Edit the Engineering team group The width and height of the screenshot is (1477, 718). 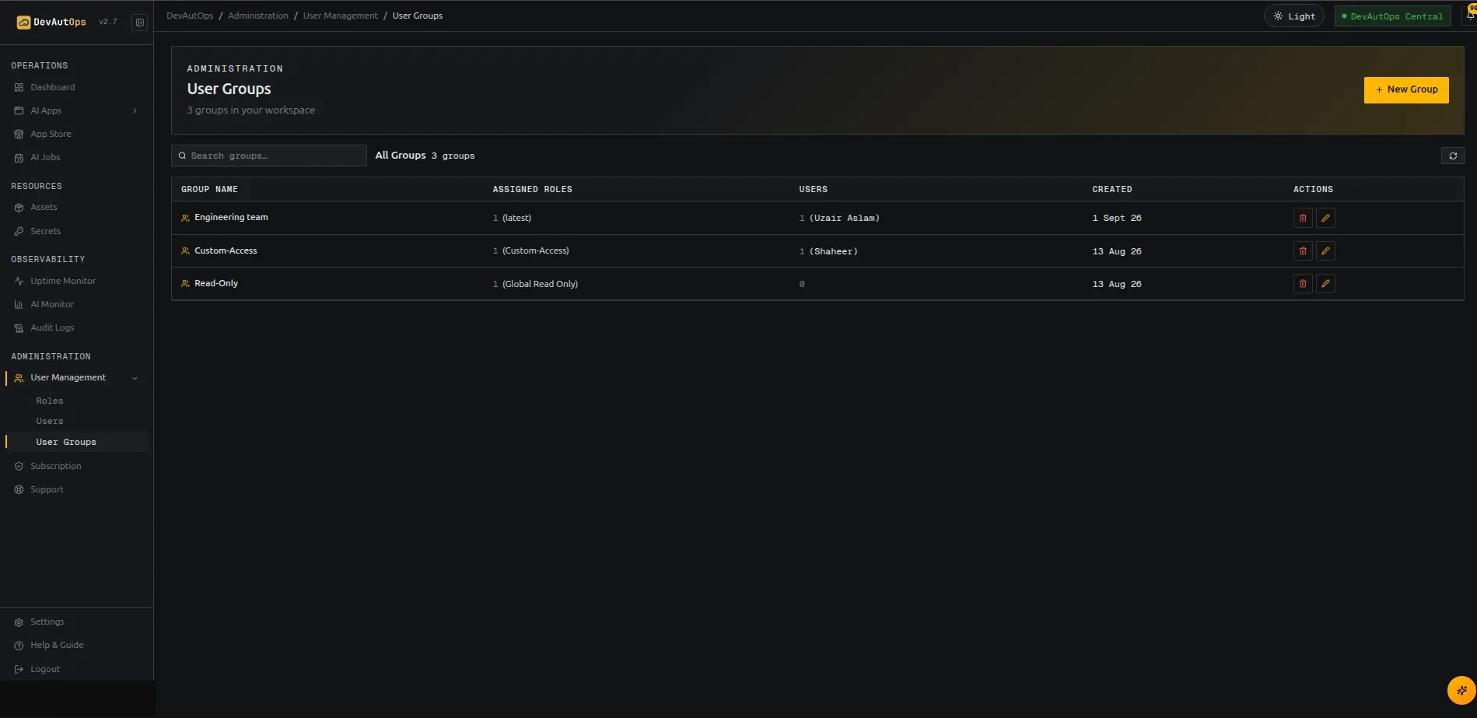[x=1325, y=218]
